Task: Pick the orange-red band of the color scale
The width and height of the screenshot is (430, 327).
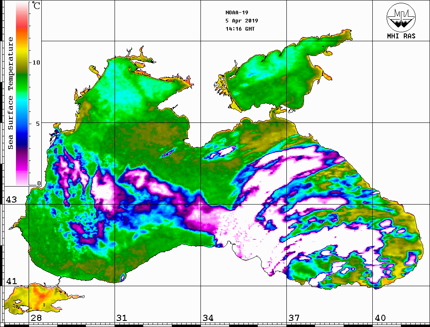Action: point(22,33)
